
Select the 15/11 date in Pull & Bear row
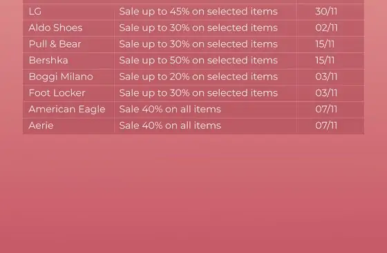[325, 44]
